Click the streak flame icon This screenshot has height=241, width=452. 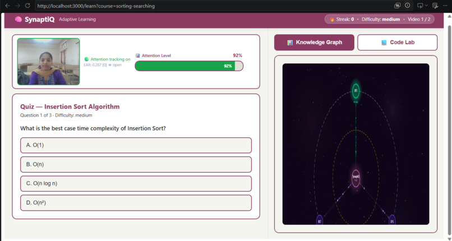click(x=332, y=19)
